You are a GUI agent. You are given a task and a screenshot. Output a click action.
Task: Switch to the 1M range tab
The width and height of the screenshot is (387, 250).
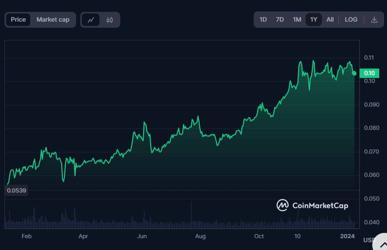[297, 19]
